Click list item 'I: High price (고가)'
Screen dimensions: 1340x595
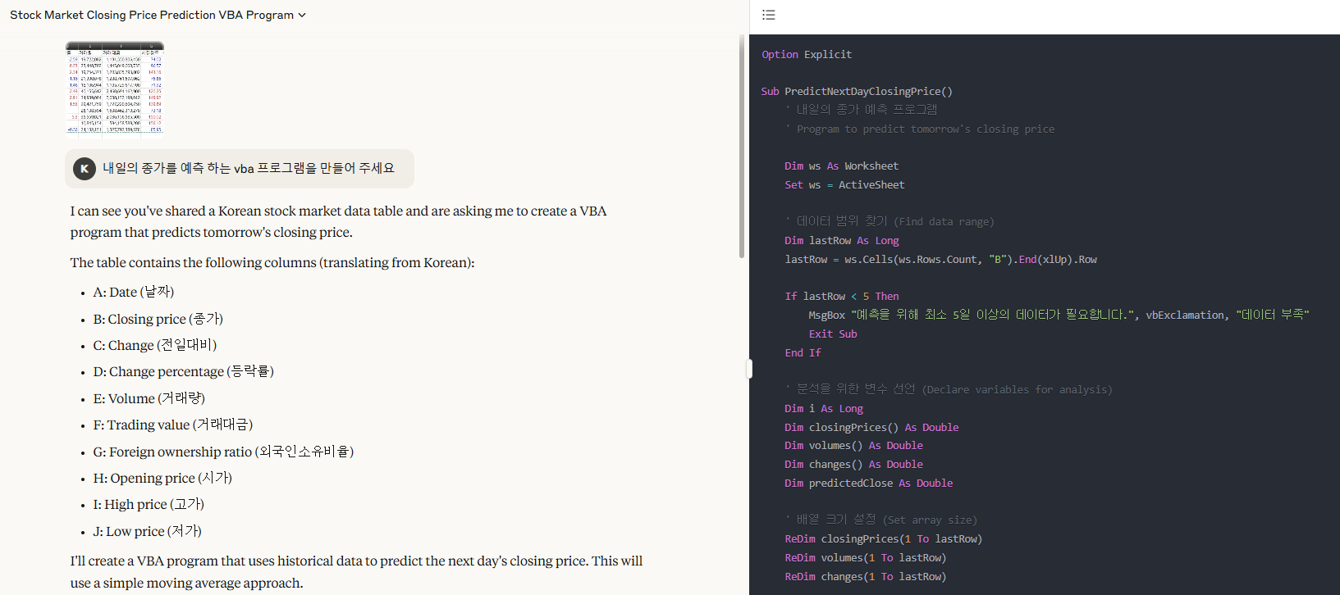click(x=149, y=504)
